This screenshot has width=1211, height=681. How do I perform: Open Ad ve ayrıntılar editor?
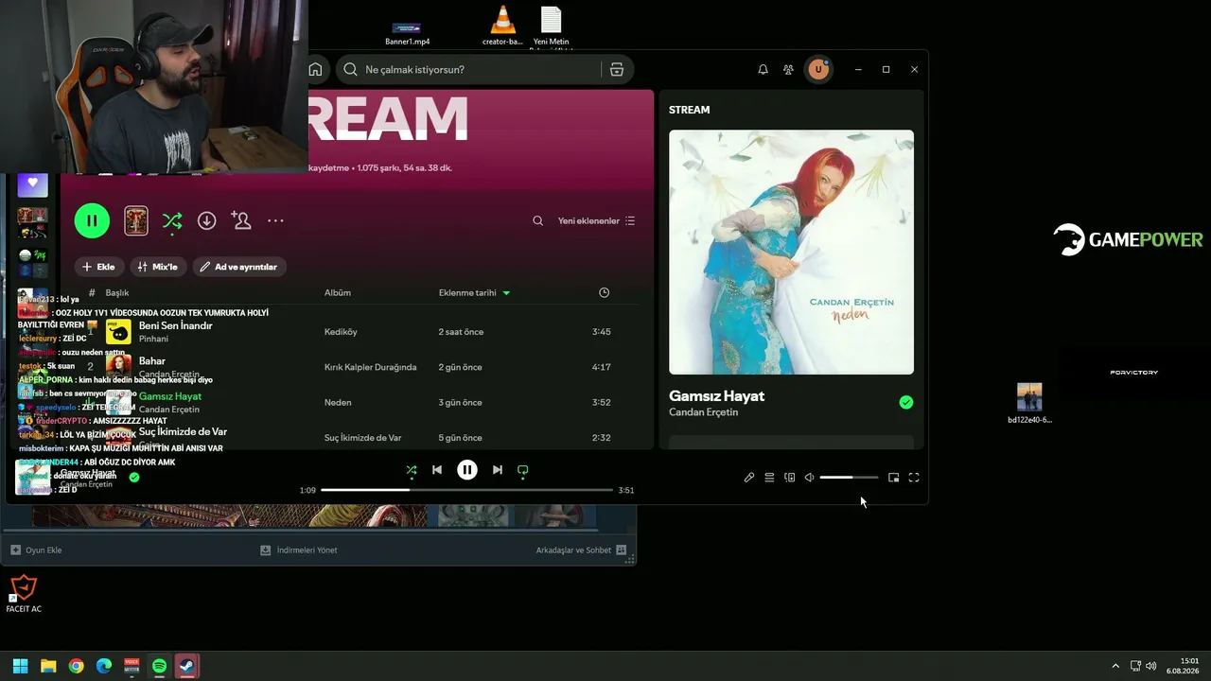point(239,267)
